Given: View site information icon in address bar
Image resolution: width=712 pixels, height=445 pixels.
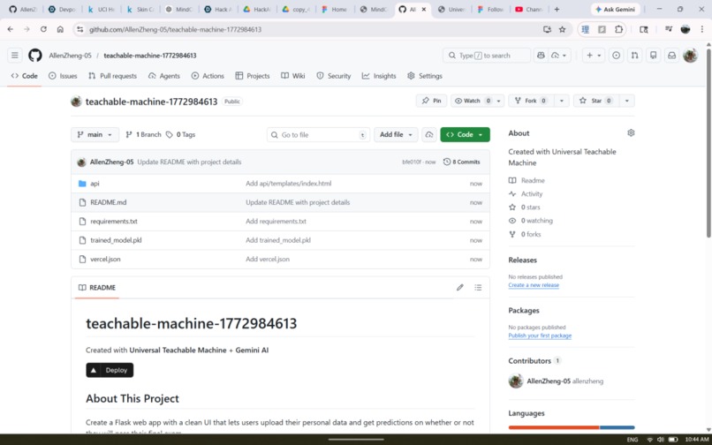Looking at the screenshot, I should [x=80, y=29].
